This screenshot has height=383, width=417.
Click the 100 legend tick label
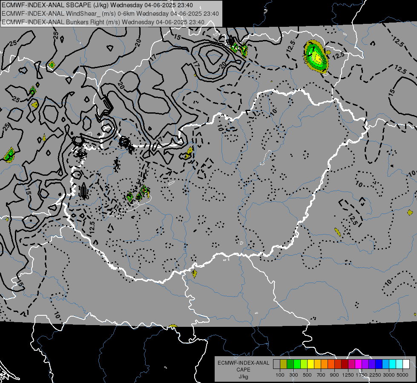280,375
